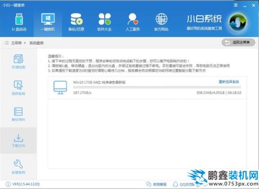Click the version info icon
The height and width of the screenshot is (189, 259).
pyautogui.click(x=8, y=184)
